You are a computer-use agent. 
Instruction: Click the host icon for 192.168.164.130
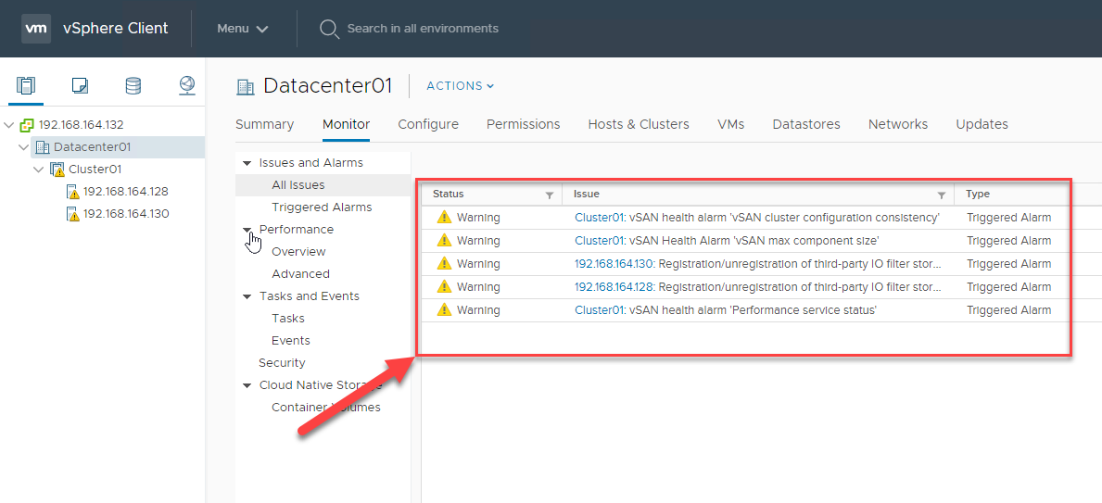pyautogui.click(x=72, y=214)
